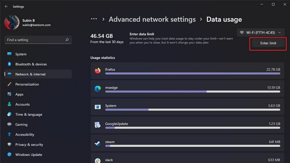This screenshot has height=163, width=290.
Task: Click the subin@beebom.com account email
Action: pyautogui.click(x=37, y=25)
